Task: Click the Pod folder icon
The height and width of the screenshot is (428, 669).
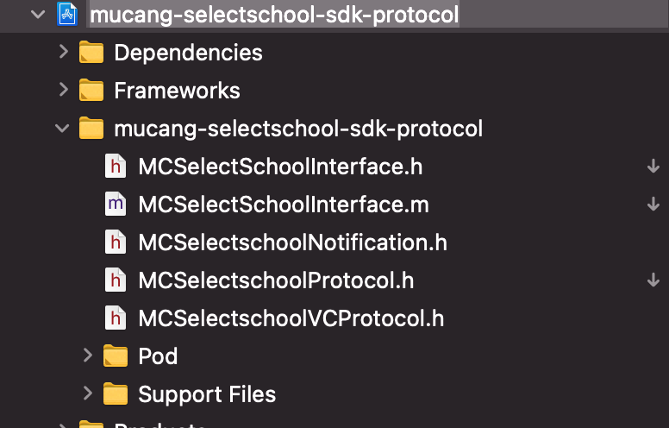Action: pyautogui.click(x=116, y=356)
